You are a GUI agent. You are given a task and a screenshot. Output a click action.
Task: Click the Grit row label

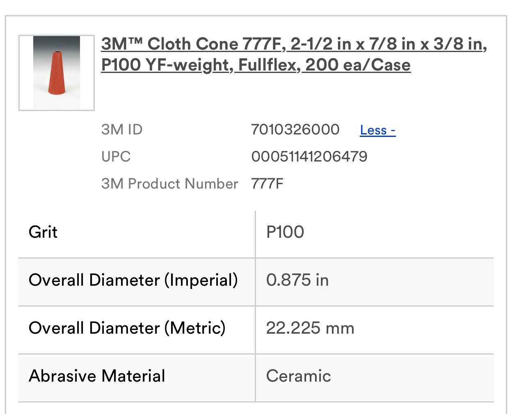pyautogui.click(x=43, y=232)
